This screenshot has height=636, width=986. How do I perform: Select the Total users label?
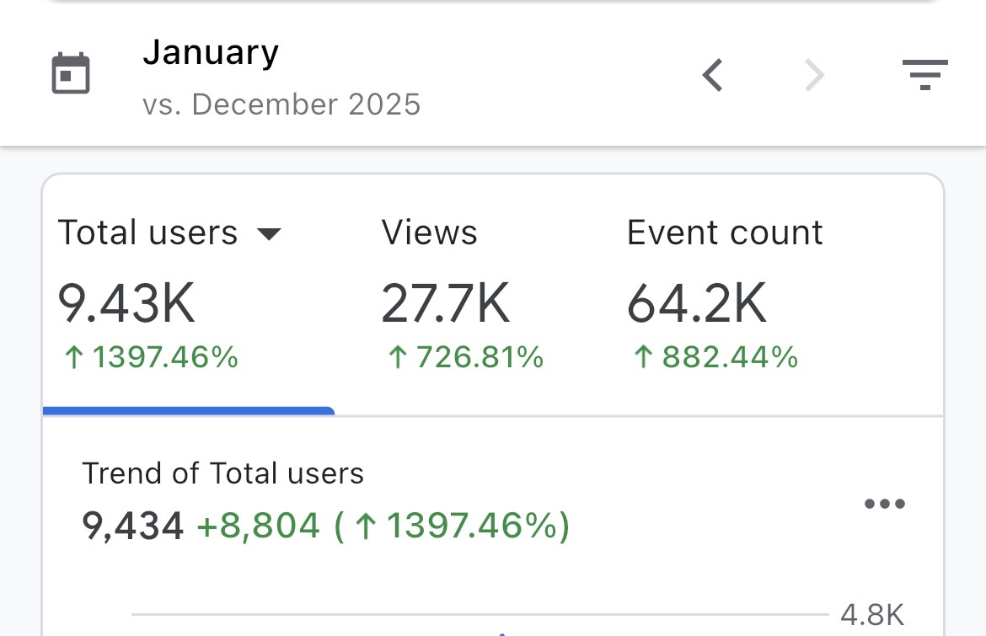(147, 232)
